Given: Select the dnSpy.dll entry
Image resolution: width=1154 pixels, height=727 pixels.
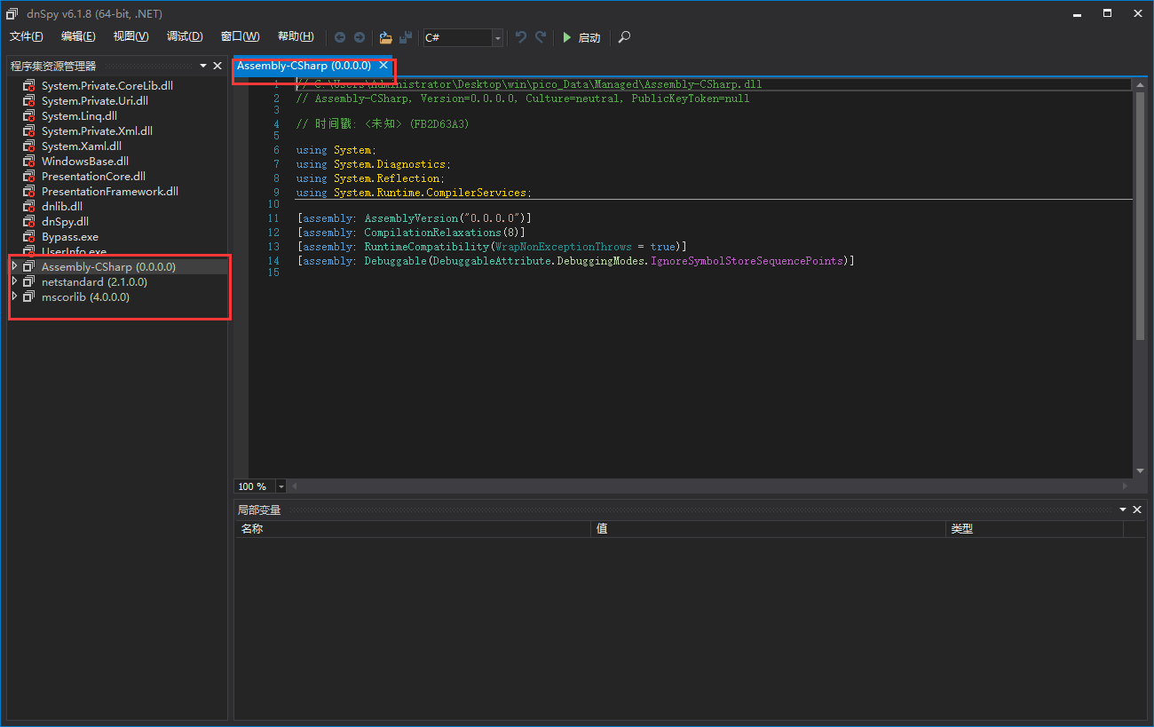Looking at the screenshot, I should (x=65, y=222).
